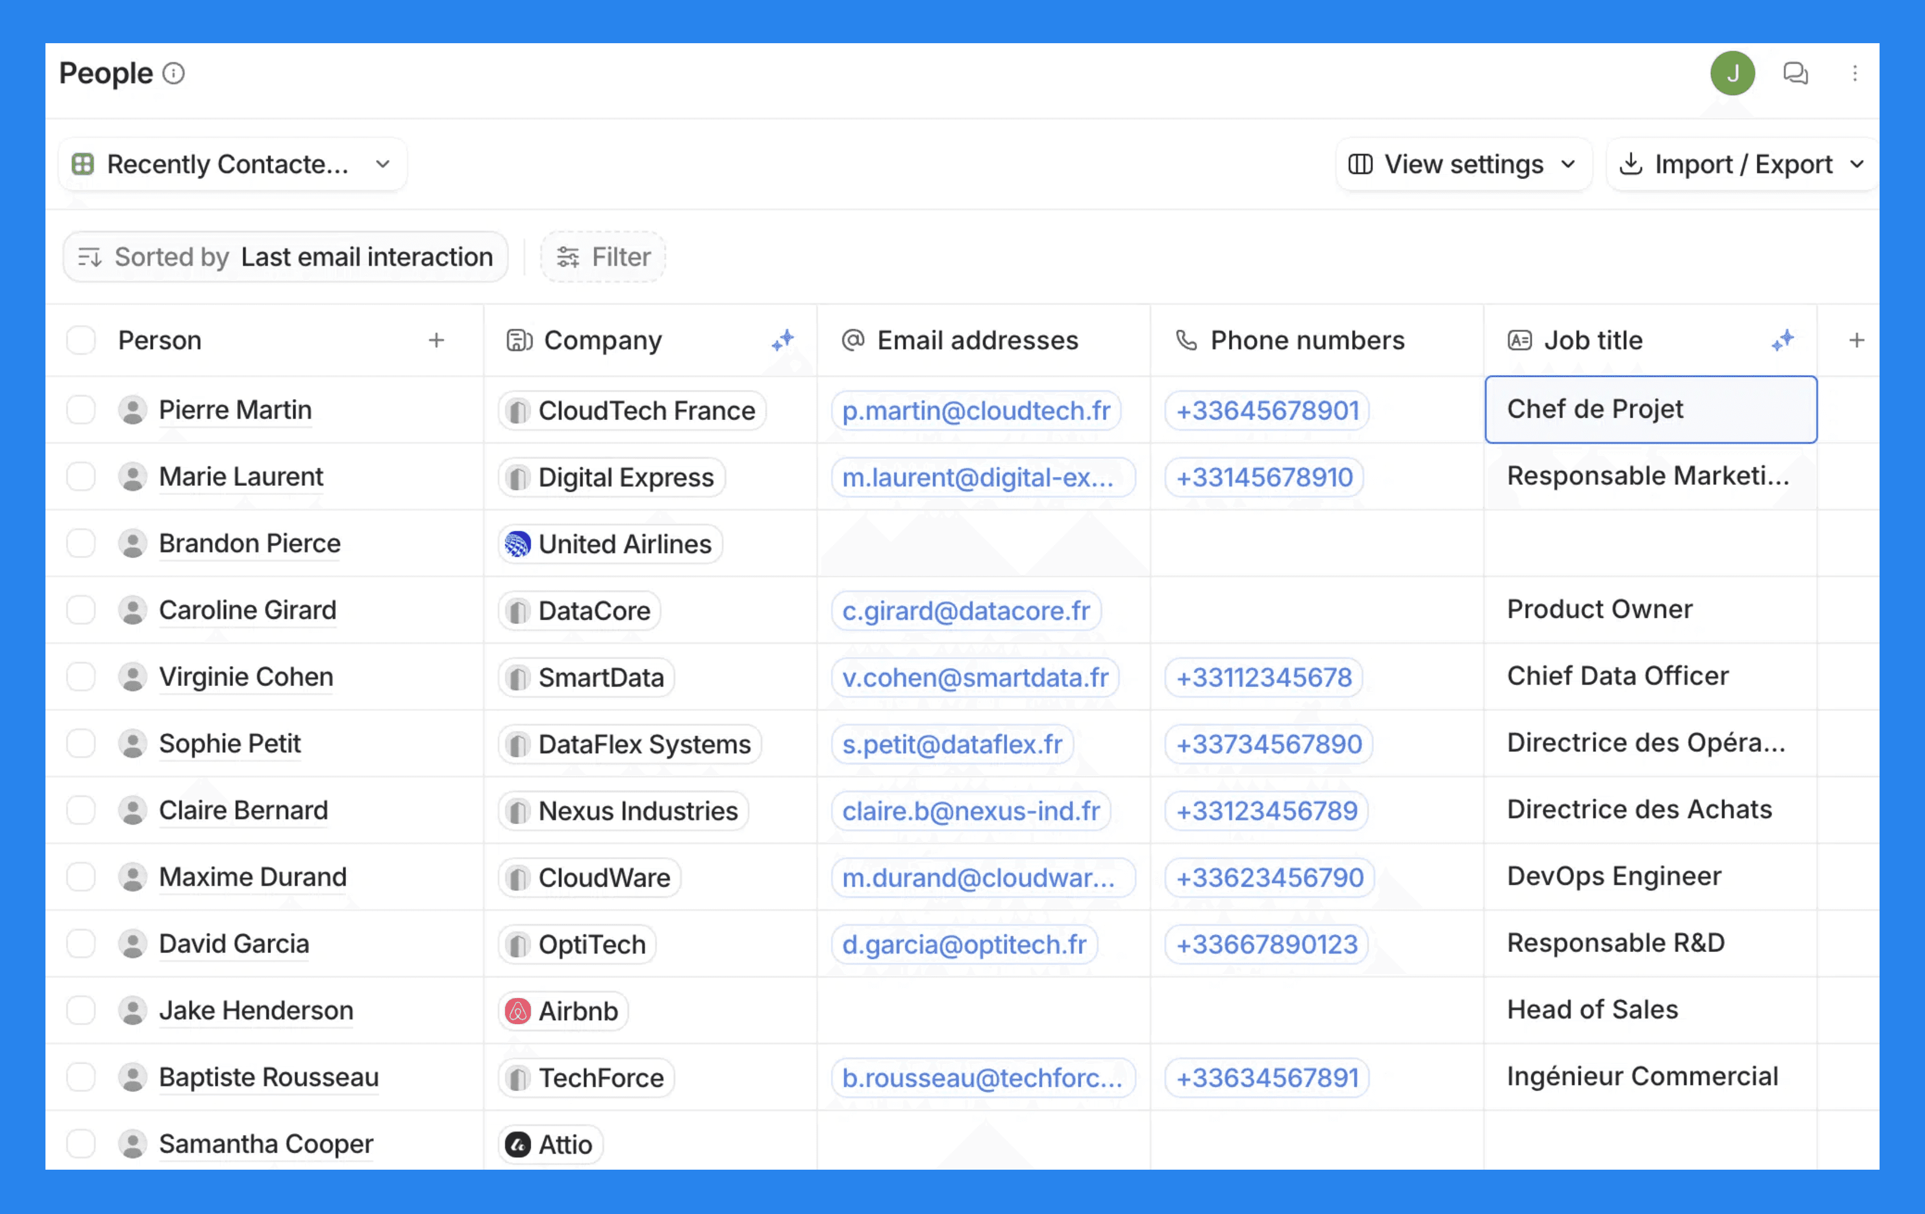Screen dimensions: 1925x1214
Task: Click the United Airlines logo icon
Action: [x=517, y=544]
